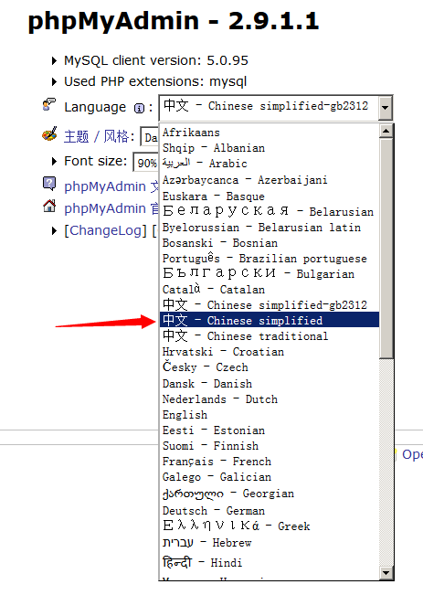The width and height of the screenshot is (423, 595).
Task: Select Deutsch - German
Action: [270, 511]
